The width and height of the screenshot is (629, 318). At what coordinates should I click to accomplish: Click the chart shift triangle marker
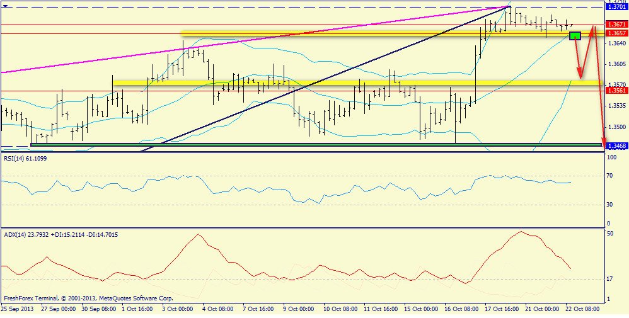6,6
